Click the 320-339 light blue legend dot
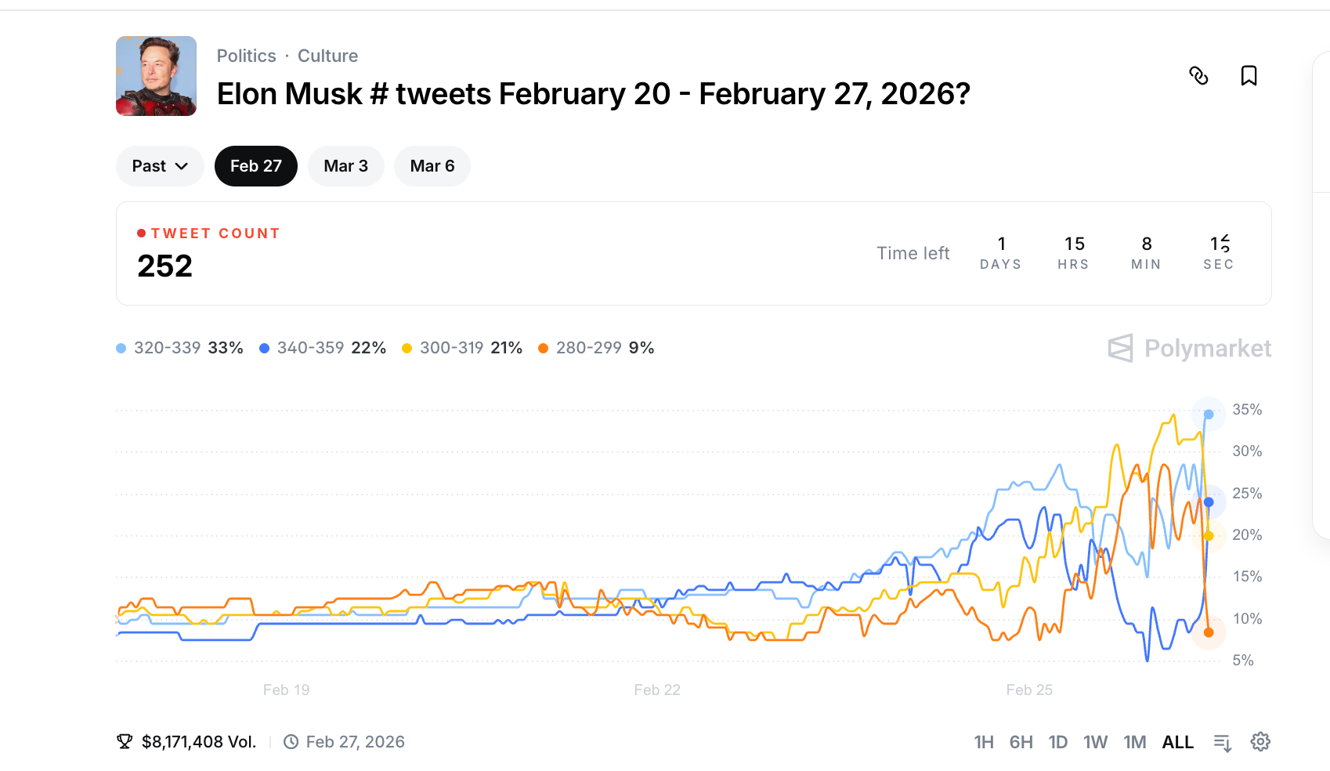This screenshot has height=771, width=1330. point(121,348)
